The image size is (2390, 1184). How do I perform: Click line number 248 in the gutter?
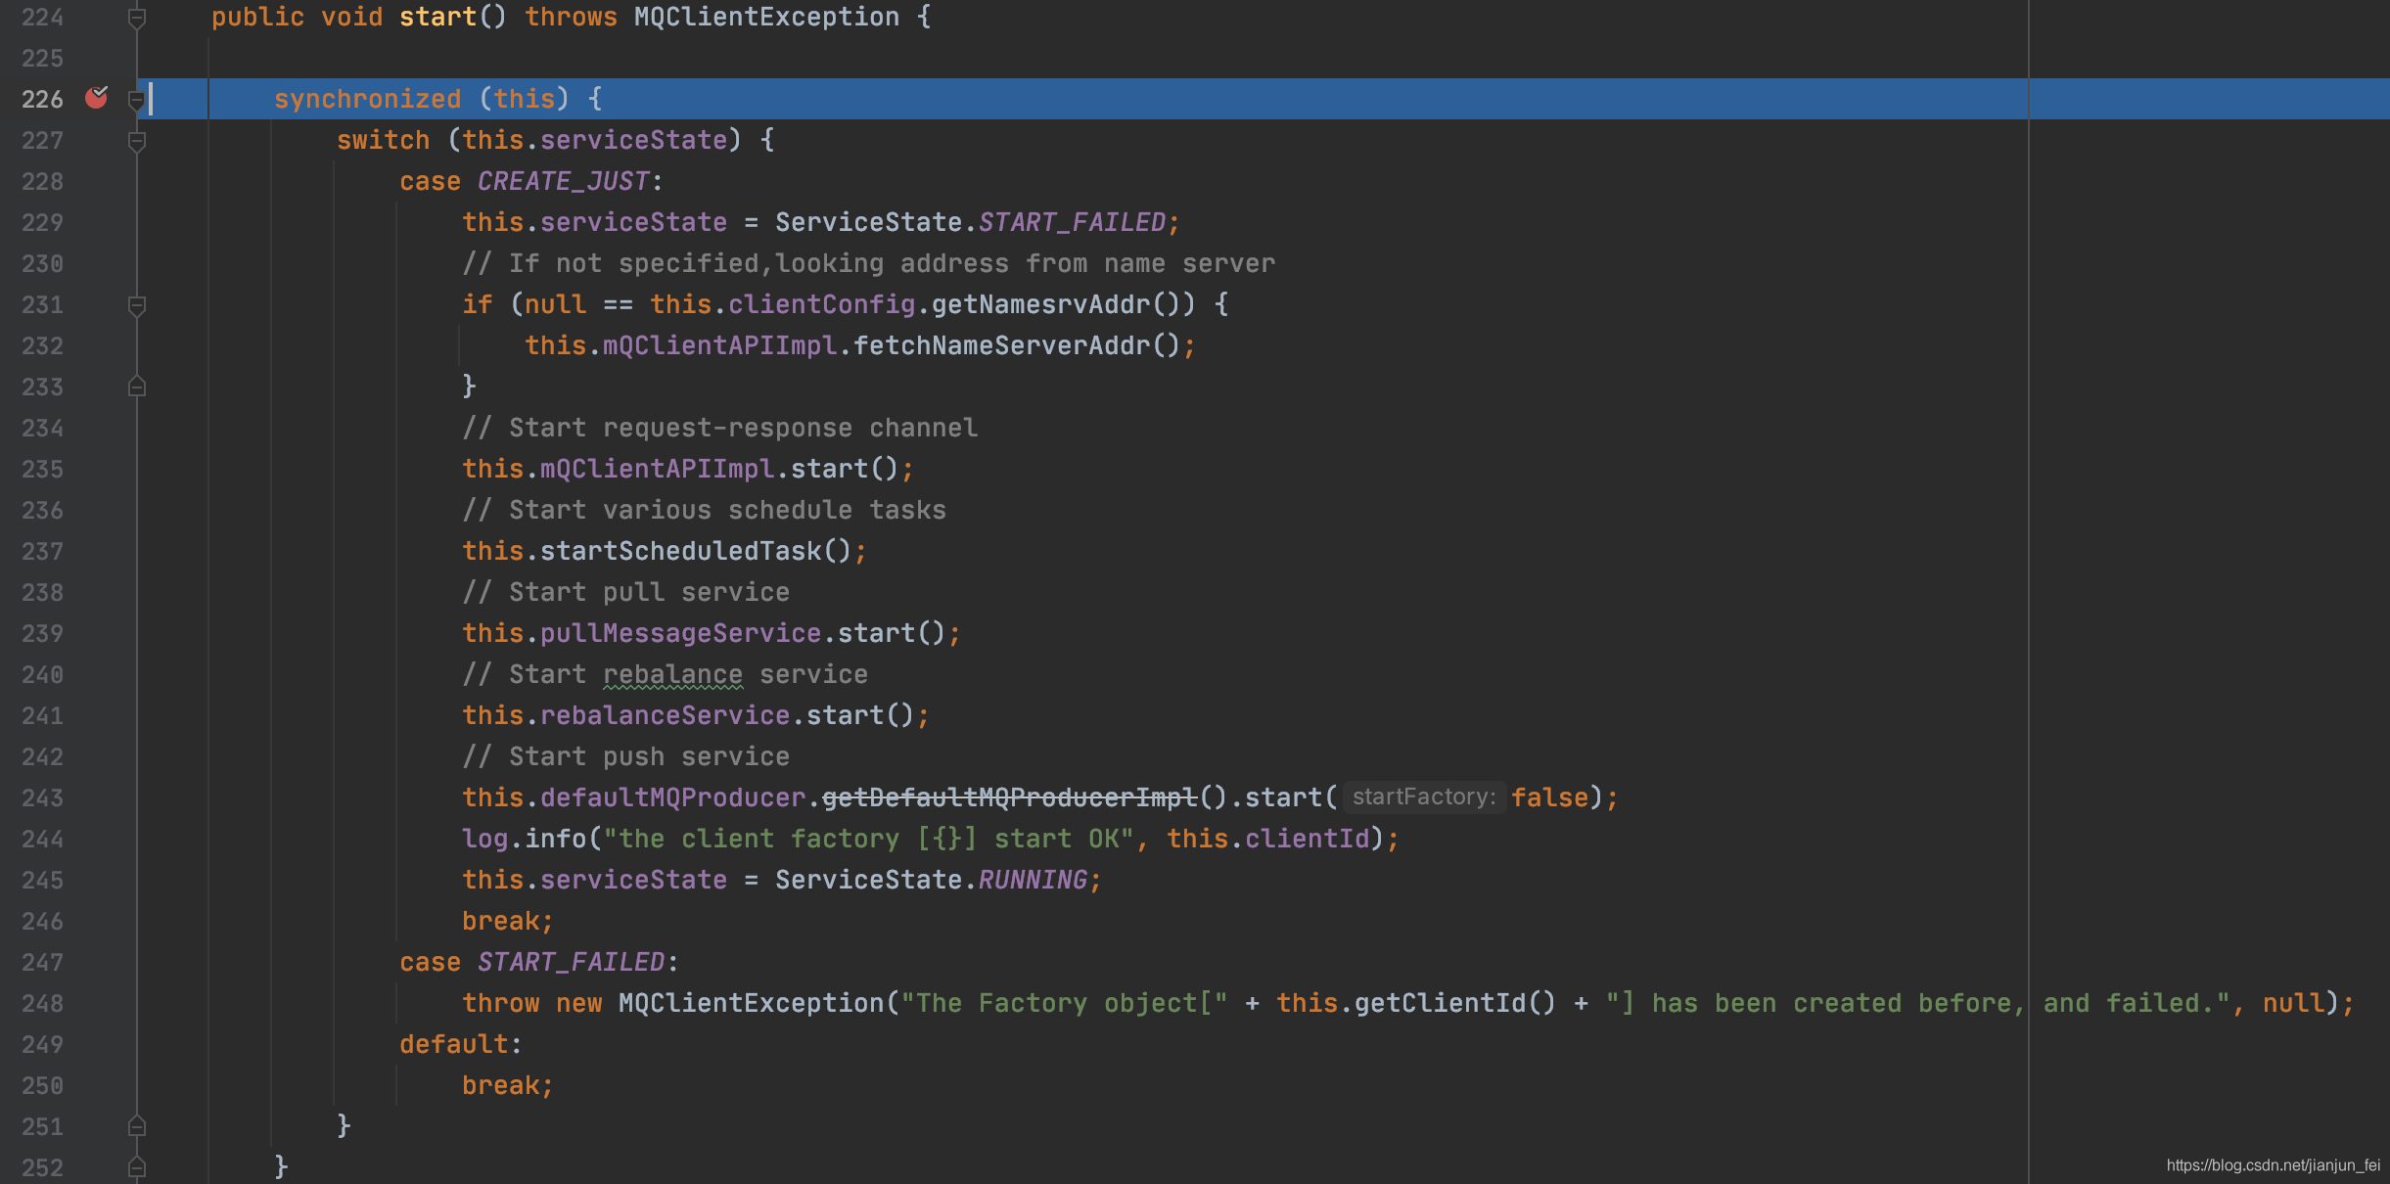[x=42, y=1004]
